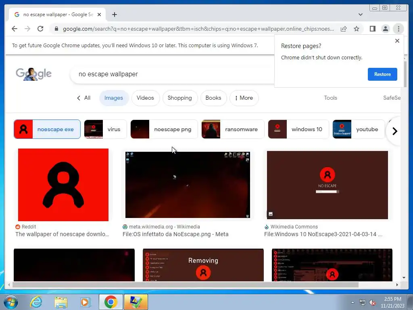The height and width of the screenshot is (310, 413).
Task: Show hidden system tray icons
Action: tap(353, 302)
